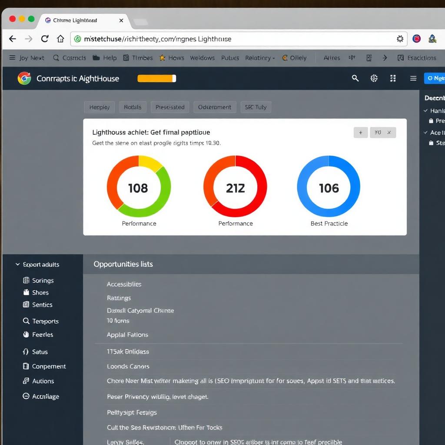
Task: Click the Timbes bookmark icon
Action: point(126,58)
